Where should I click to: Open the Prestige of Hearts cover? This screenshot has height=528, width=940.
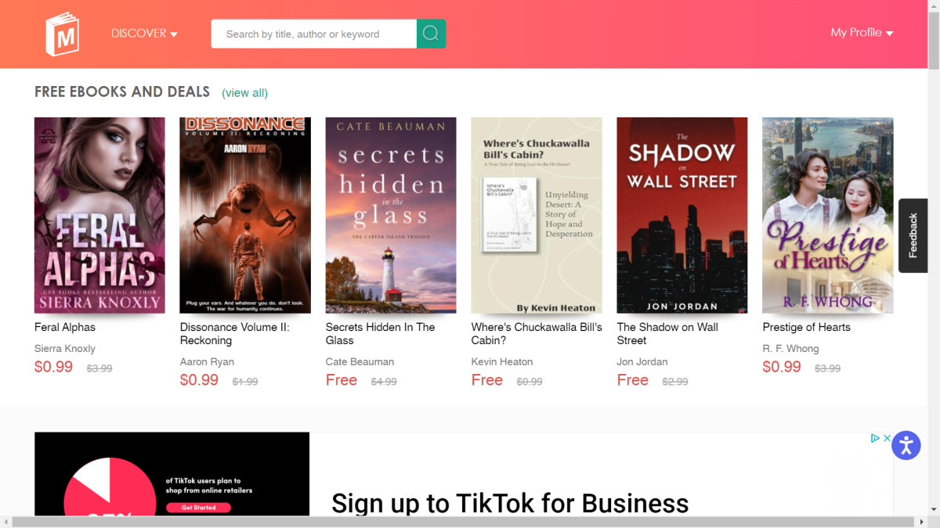[827, 215]
